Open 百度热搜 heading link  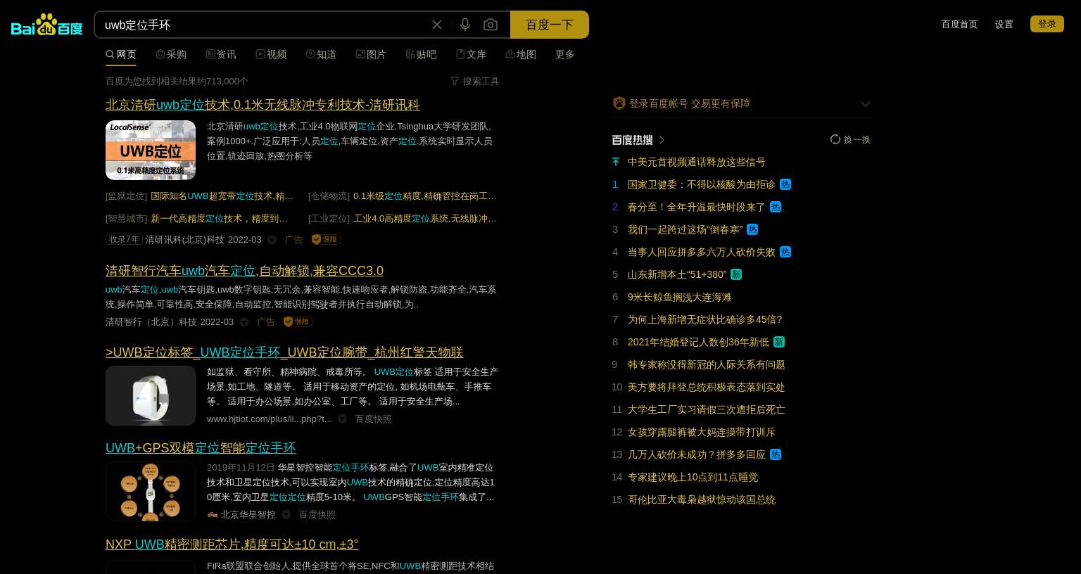pos(638,140)
